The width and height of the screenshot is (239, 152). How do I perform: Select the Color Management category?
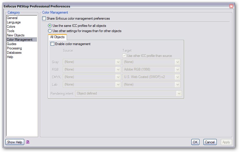22,40
